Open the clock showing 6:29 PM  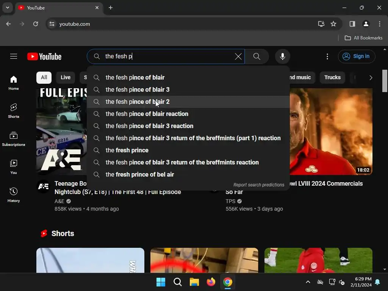[x=361, y=282]
